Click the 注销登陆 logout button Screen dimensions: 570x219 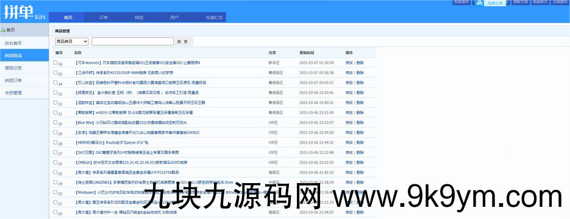(x=560, y=2)
